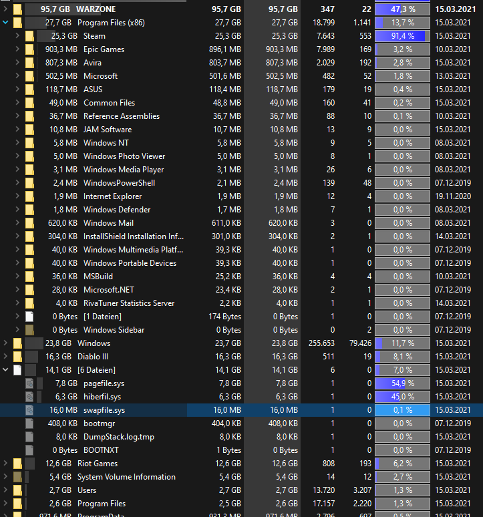Click the System Volume Information folder icon
483x517 pixels.
click(x=17, y=477)
